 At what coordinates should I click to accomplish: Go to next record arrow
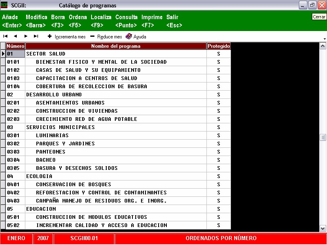(26, 36)
